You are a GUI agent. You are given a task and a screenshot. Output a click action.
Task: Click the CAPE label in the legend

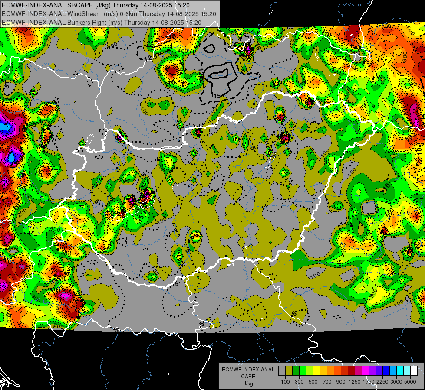click(x=248, y=377)
